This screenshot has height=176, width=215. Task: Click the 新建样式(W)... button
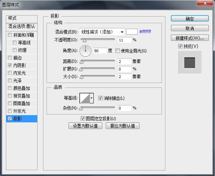point(190,38)
